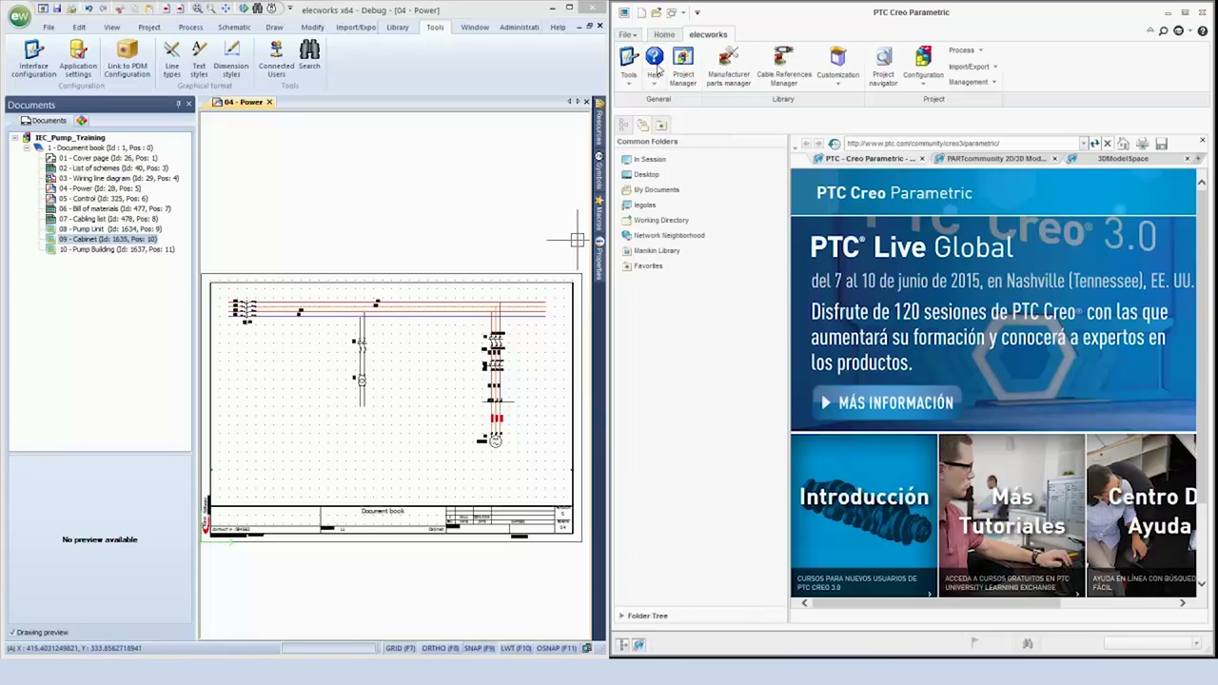Open the elecworks Schematic menu tab
The width and height of the screenshot is (1218, 685).
pos(234,28)
